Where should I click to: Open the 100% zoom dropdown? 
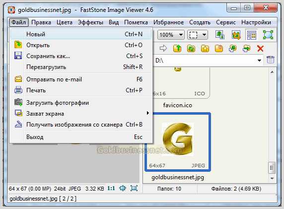pos(171,35)
